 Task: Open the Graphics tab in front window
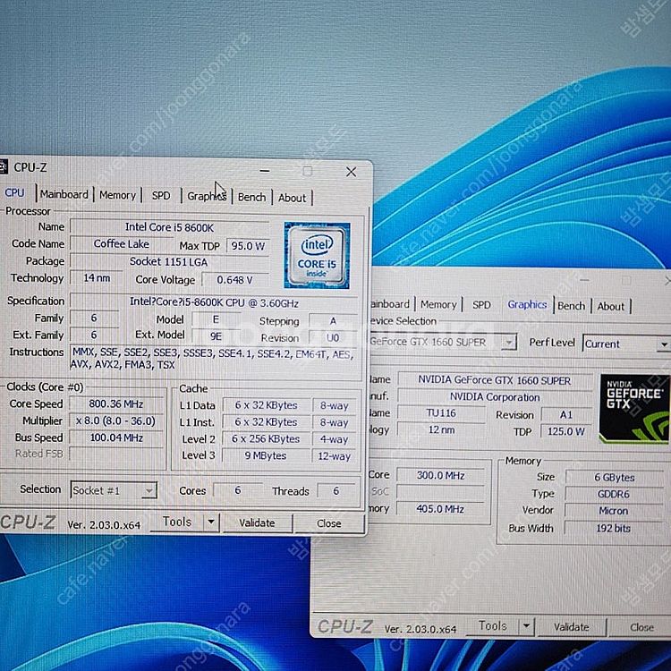tap(207, 197)
